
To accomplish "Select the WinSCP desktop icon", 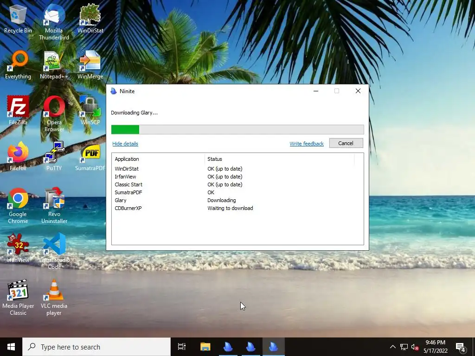I will (x=90, y=111).
